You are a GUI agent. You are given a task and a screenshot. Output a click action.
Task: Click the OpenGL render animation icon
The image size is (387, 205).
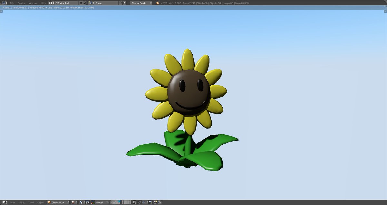click(x=160, y=202)
